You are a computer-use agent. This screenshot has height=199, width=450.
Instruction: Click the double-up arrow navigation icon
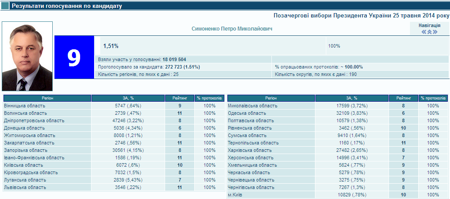point(429,32)
